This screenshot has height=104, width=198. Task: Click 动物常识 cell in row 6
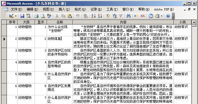[x=182, y=89]
